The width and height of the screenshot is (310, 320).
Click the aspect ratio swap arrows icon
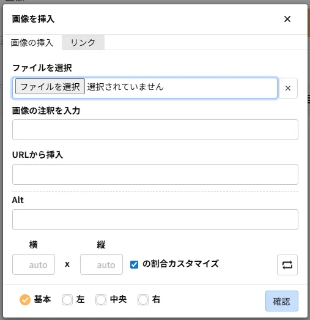[x=287, y=265]
